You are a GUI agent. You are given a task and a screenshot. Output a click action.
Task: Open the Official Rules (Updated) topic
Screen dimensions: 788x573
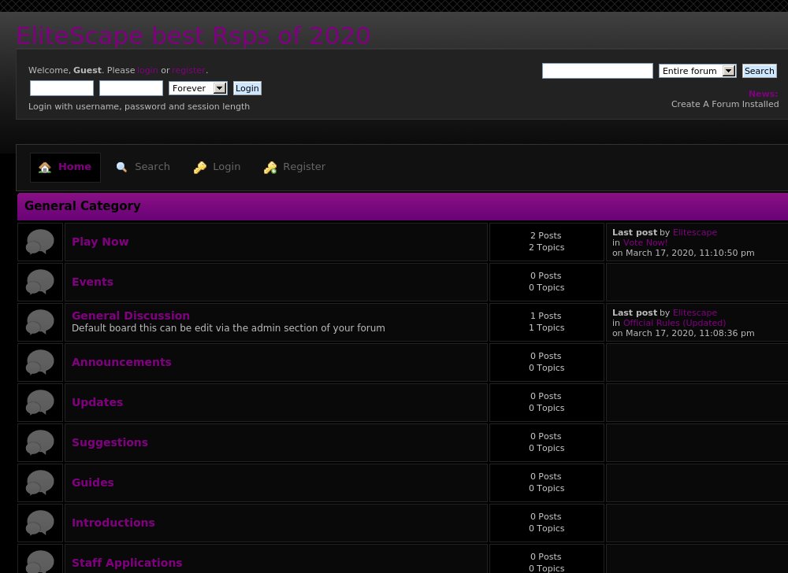[x=674, y=323]
